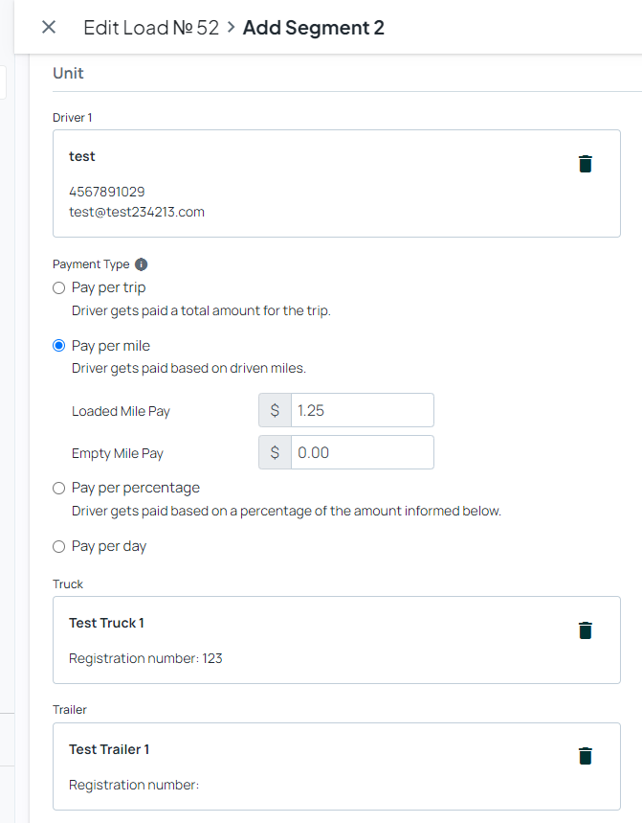Click dollar sign beside Empty Mile Pay

tap(275, 452)
